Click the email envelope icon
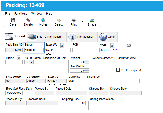 tap(129, 45)
